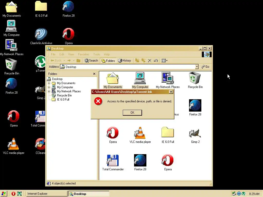Image resolution: width=263 pixels, height=197 pixels.
Task: Click the Up folder toolbar icon
Action: [x=78, y=61]
